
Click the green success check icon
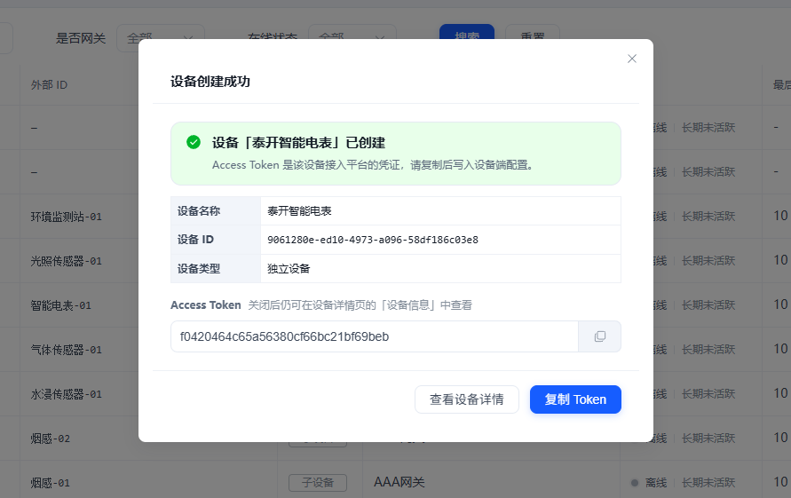(x=194, y=142)
